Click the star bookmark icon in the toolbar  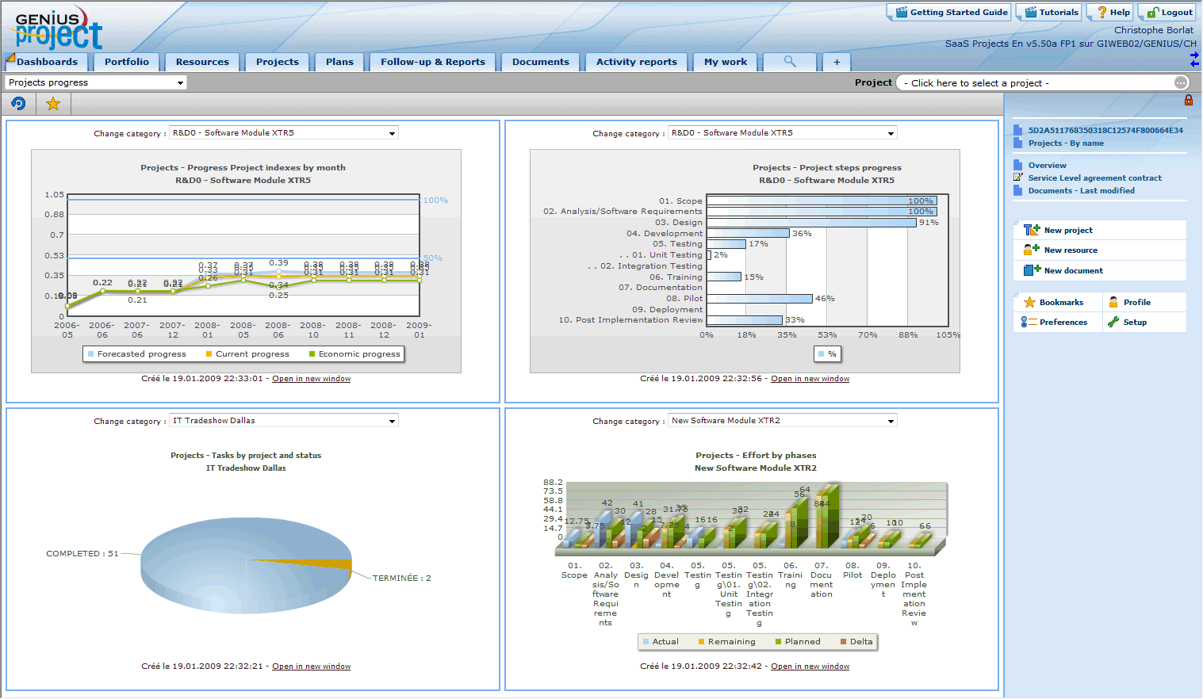point(53,104)
